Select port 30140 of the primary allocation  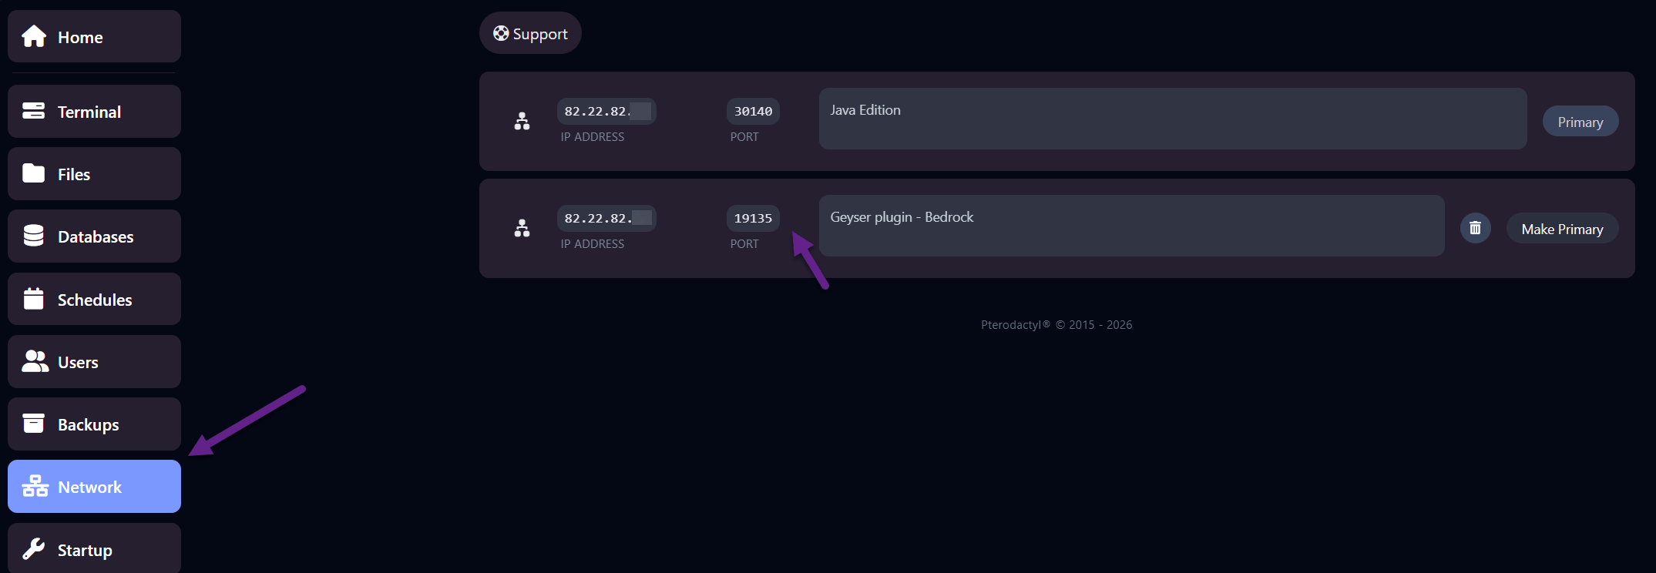click(x=753, y=111)
